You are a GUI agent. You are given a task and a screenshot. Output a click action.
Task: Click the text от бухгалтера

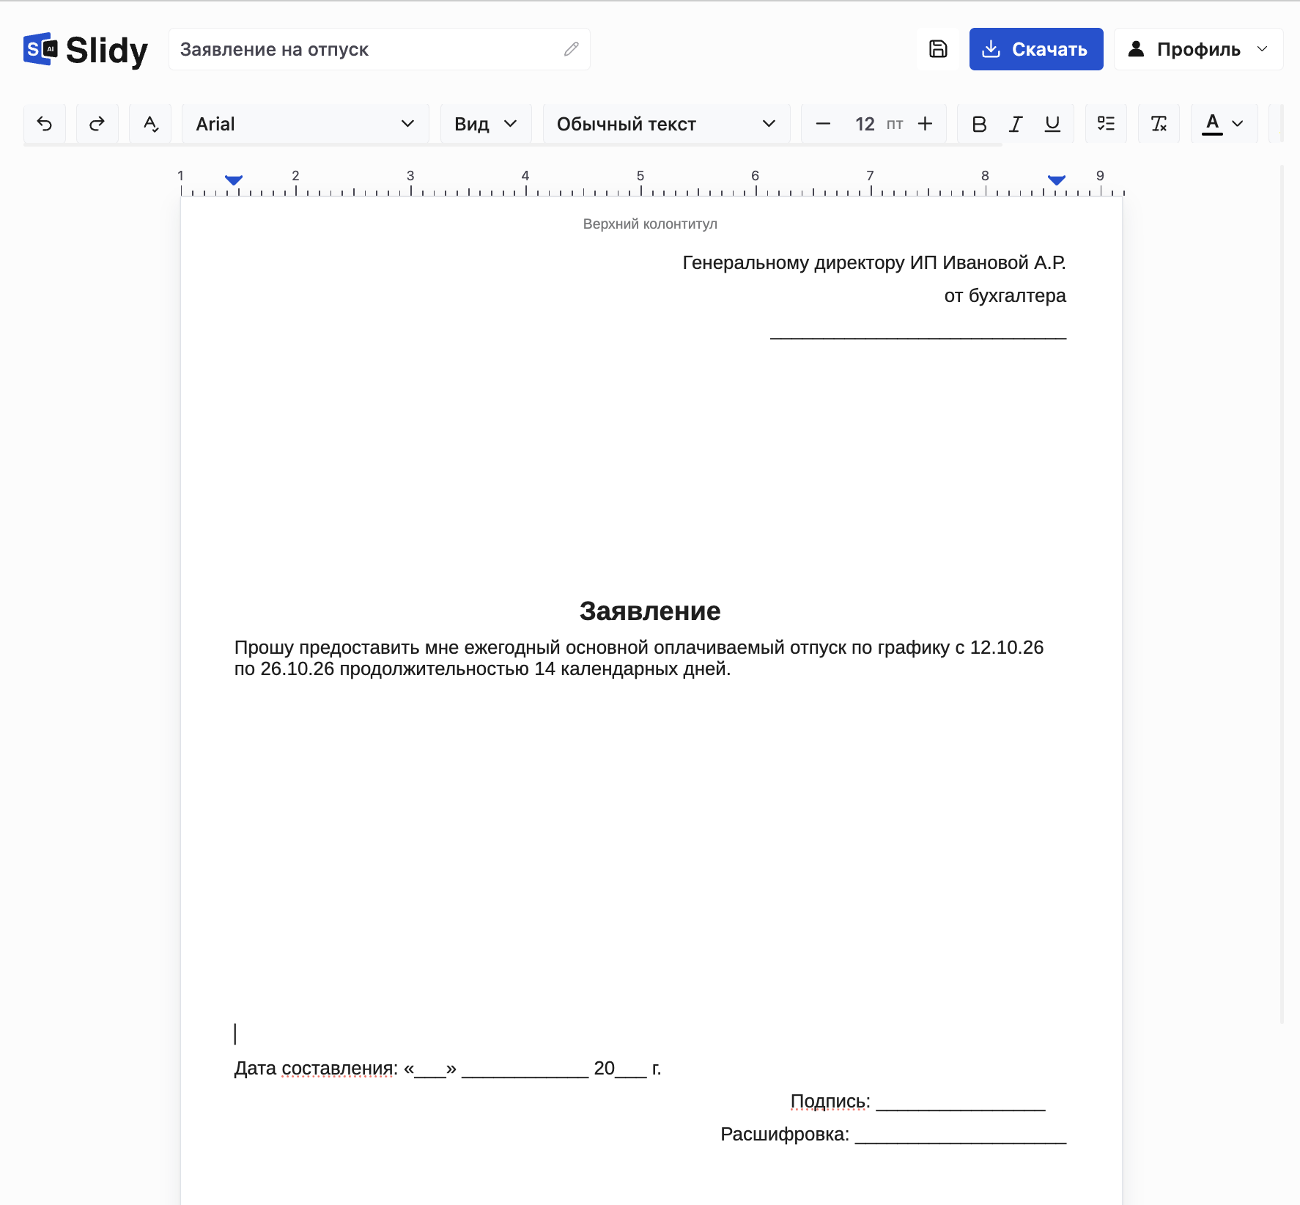[1005, 295]
